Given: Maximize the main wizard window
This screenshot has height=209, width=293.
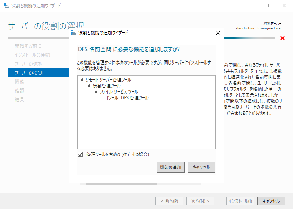Looking at the screenshot, I should [267, 6].
